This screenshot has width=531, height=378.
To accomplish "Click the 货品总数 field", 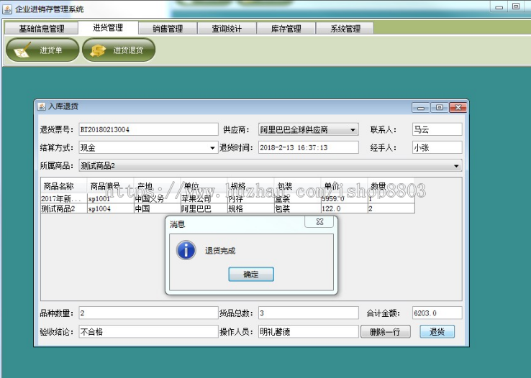I will tap(308, 313).
